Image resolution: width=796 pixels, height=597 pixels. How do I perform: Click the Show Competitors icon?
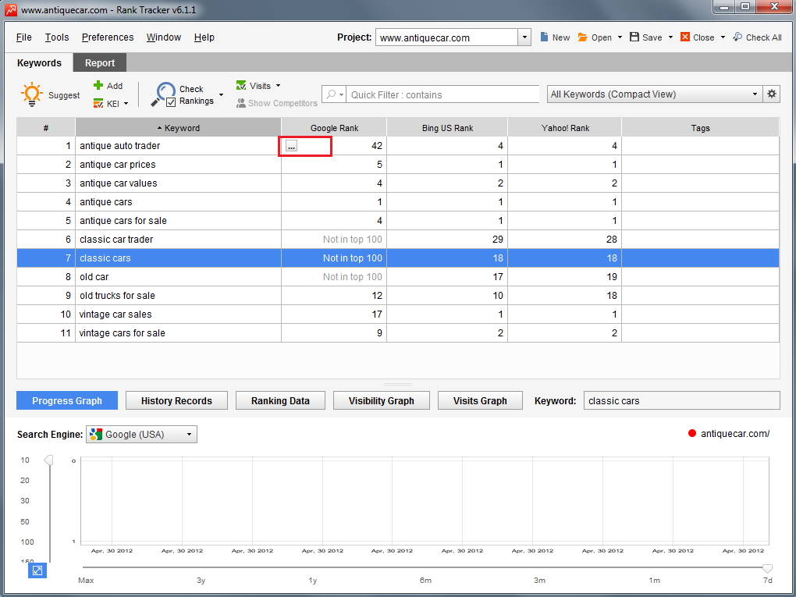coord(241,103)
